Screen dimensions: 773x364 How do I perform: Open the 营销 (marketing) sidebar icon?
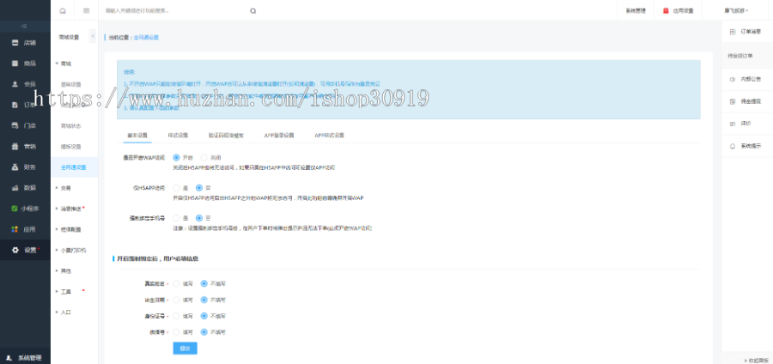pos(15,146)
